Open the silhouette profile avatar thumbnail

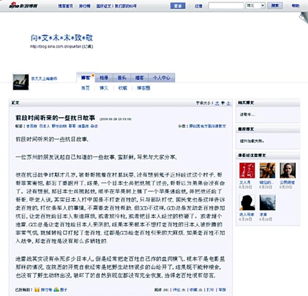[x=247, y=202]
